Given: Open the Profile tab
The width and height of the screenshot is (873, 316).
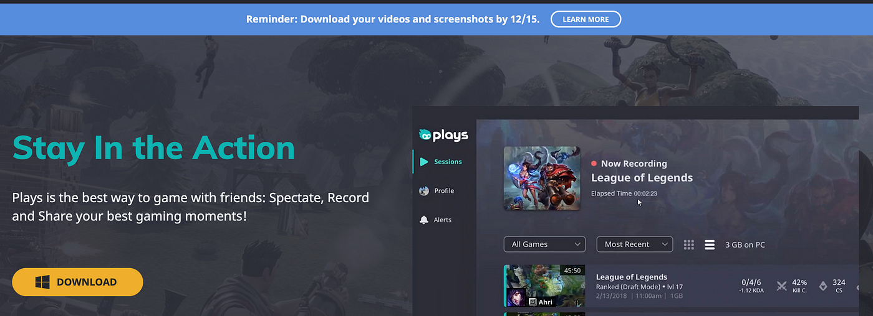Looking at the screenshot, I should pyautogui.click(x=436, y=191).
